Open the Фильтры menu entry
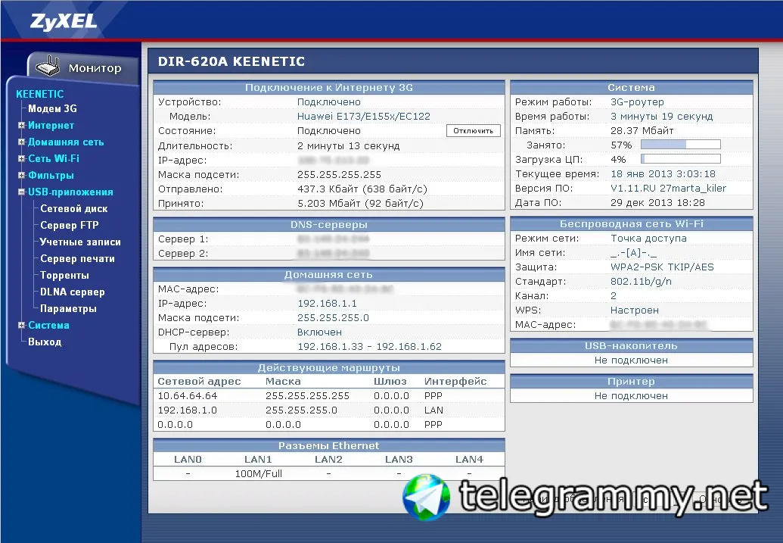This screenshot has height=543, width=783. tap(51, 176)
